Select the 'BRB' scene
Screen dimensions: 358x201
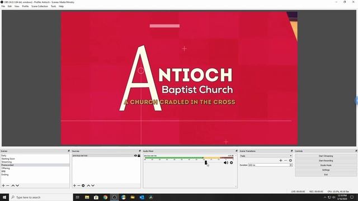[x=35, y=171]
